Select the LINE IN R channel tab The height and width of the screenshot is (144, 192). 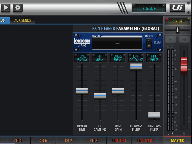[144, 140]
